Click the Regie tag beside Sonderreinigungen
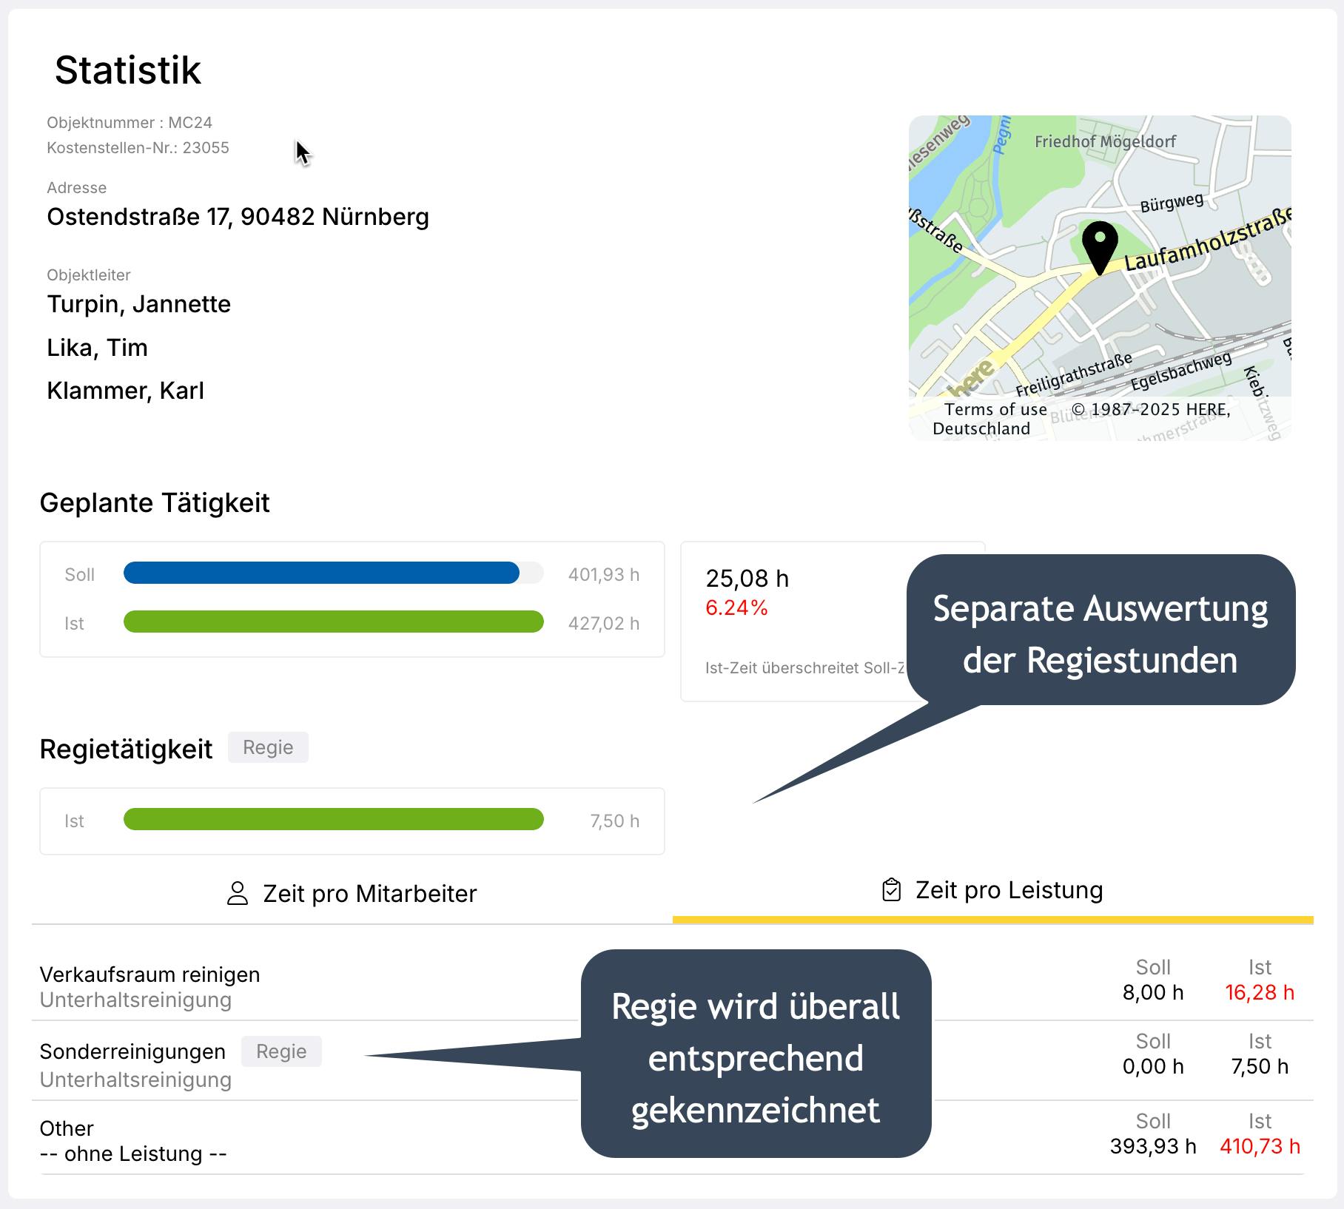Image resolution: width=1344 pixels, height=1209 pixels. coord(281,1051)
